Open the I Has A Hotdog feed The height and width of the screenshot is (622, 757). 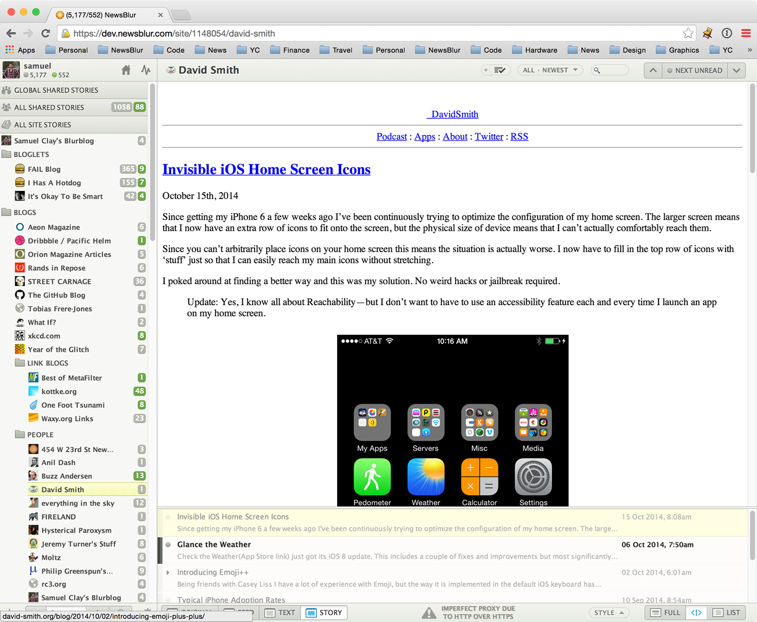74,183
